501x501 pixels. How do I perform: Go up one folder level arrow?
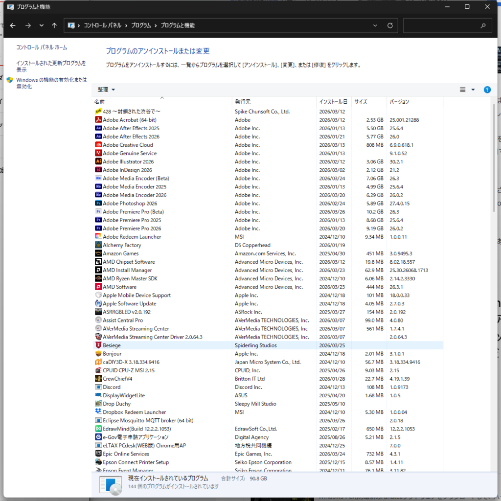[x=54, y=25]
